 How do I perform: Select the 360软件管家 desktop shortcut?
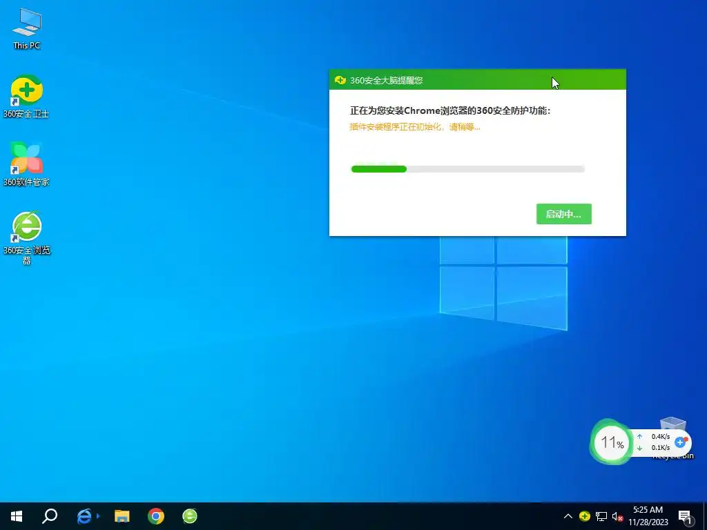coord(27,164)
